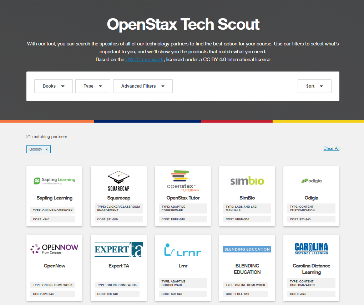Click Blending Education's COST: FREE-$10 label
Screen dimensions: 364x305
point(246,294)
